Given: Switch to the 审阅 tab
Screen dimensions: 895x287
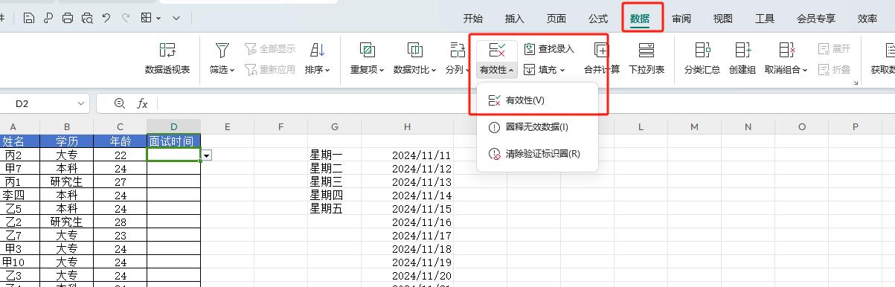Looking at the screenshot, I should [681, 19].
